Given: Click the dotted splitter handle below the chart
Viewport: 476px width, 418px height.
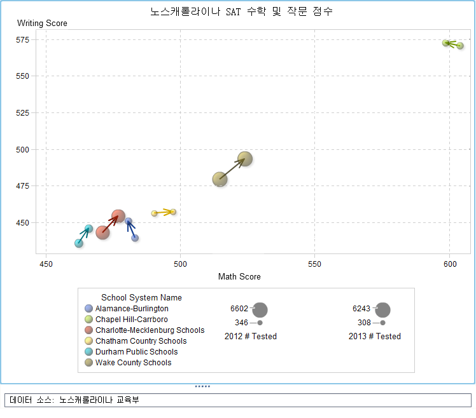Looking at the screenshot, I should [202, 386].
